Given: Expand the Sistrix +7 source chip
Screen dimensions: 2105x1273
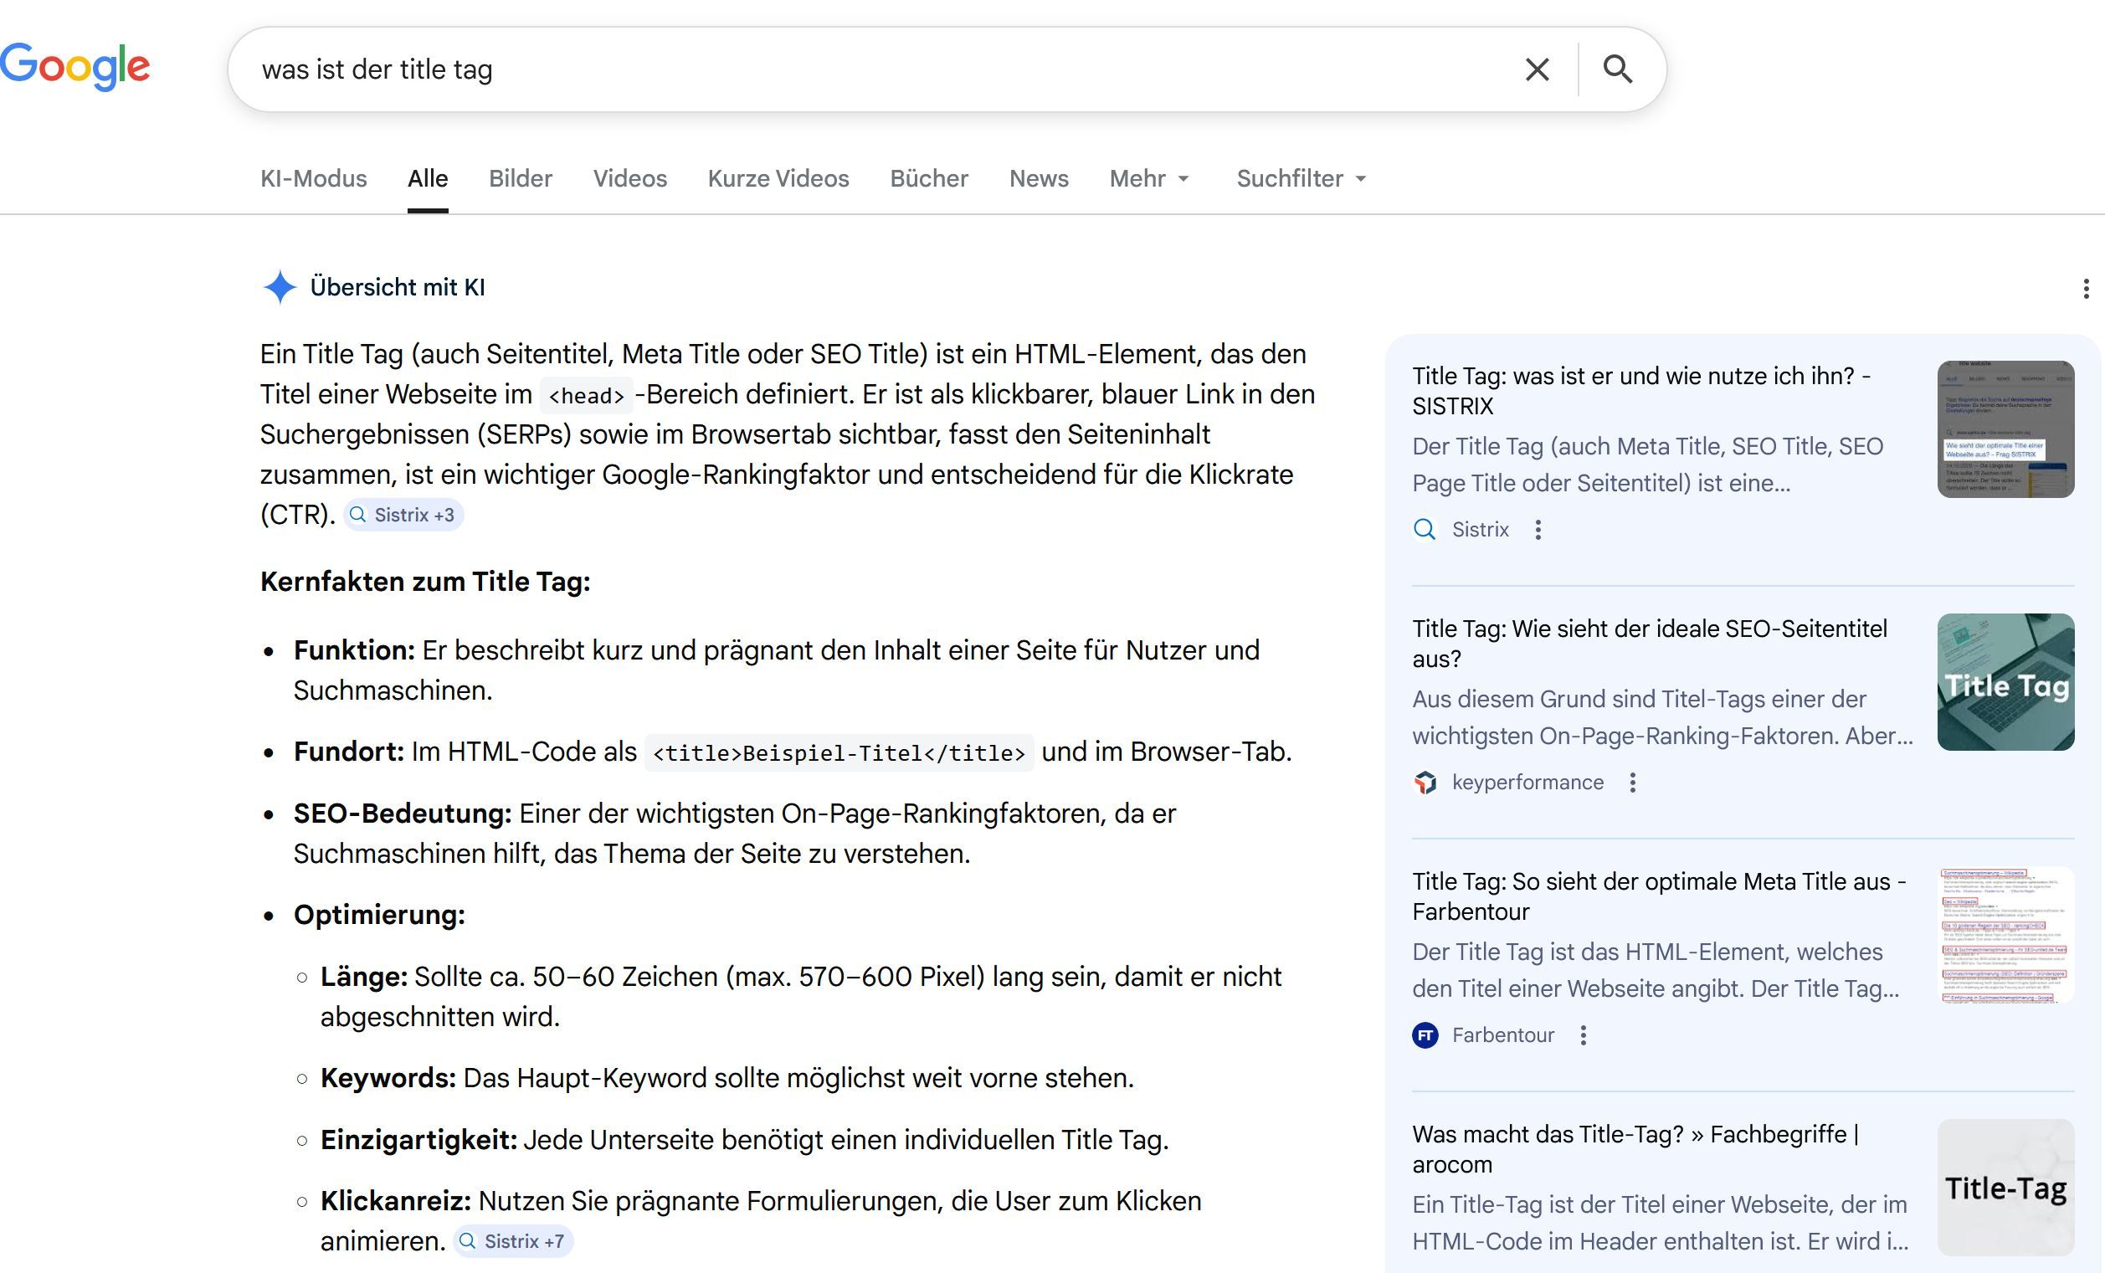Looking at the screenshot, I should click(513, 1240).
